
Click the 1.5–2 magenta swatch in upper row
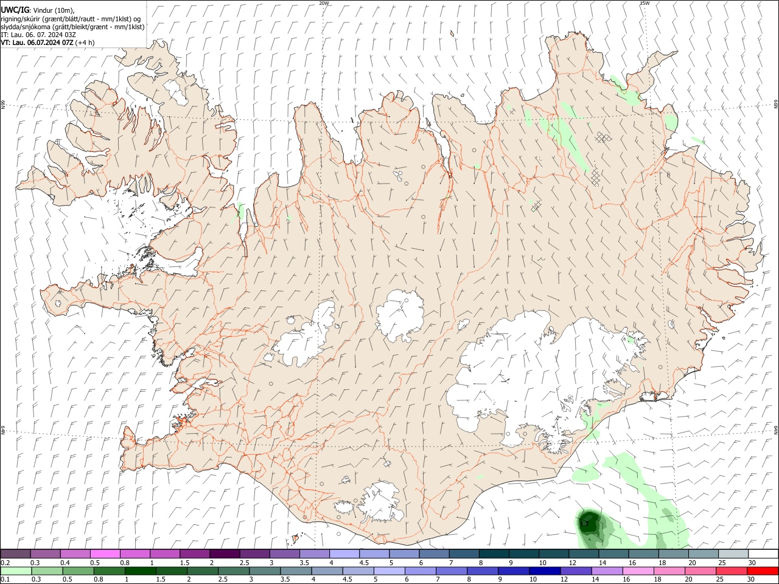tap(195, 554)
